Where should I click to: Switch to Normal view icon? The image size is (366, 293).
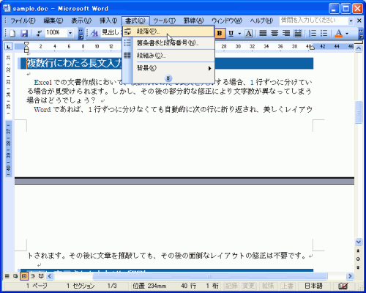(x=7, y=276)
